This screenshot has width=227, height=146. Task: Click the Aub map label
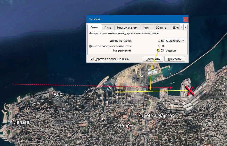(x=58, y=94)
